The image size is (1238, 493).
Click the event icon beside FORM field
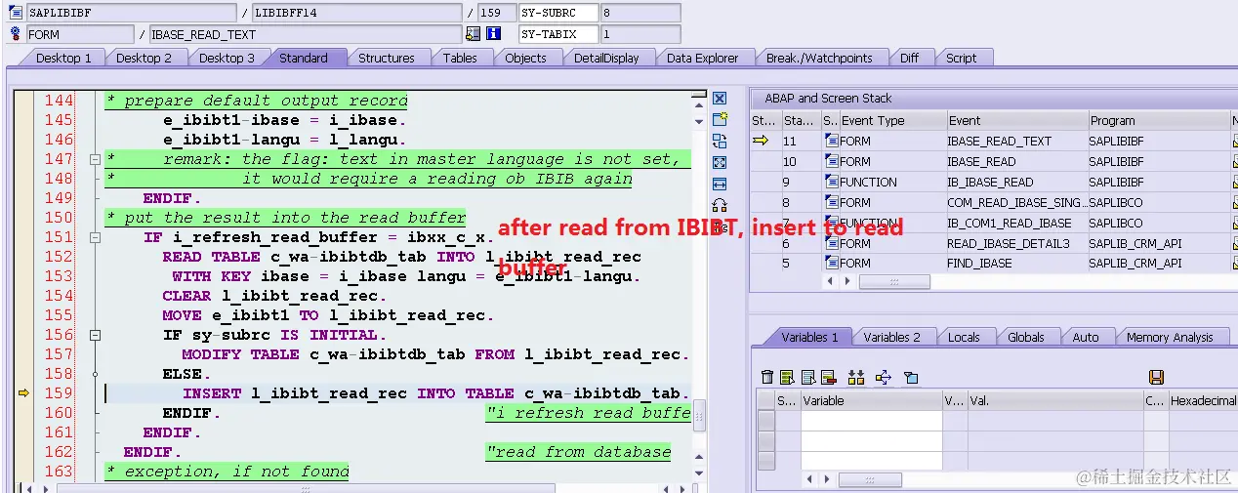[15, 34]
